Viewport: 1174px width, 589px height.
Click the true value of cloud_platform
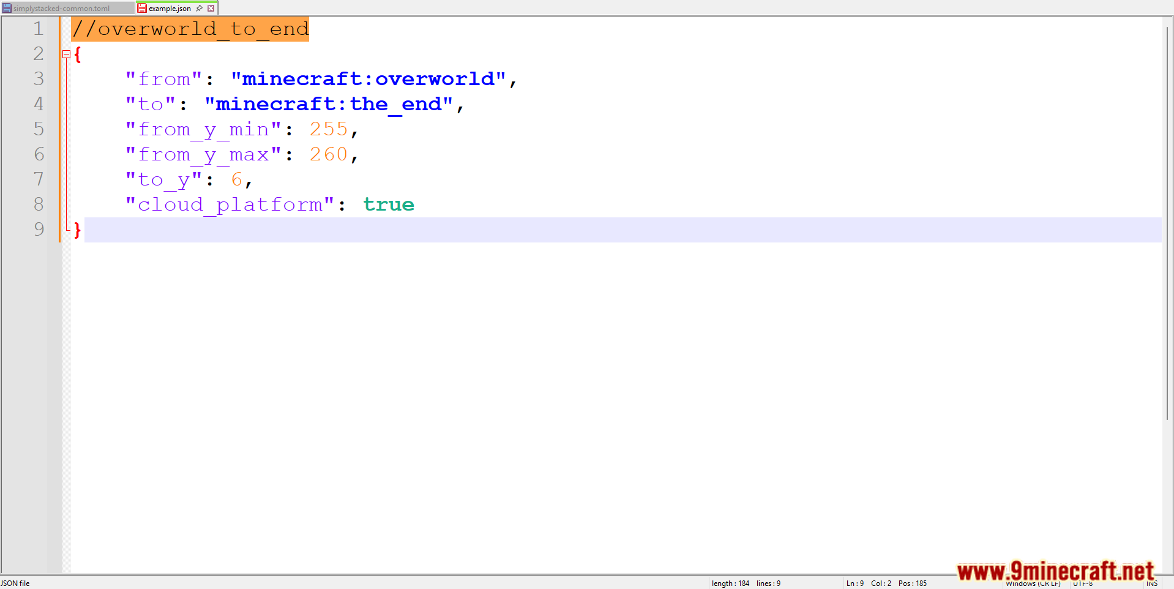coord(389,204)
